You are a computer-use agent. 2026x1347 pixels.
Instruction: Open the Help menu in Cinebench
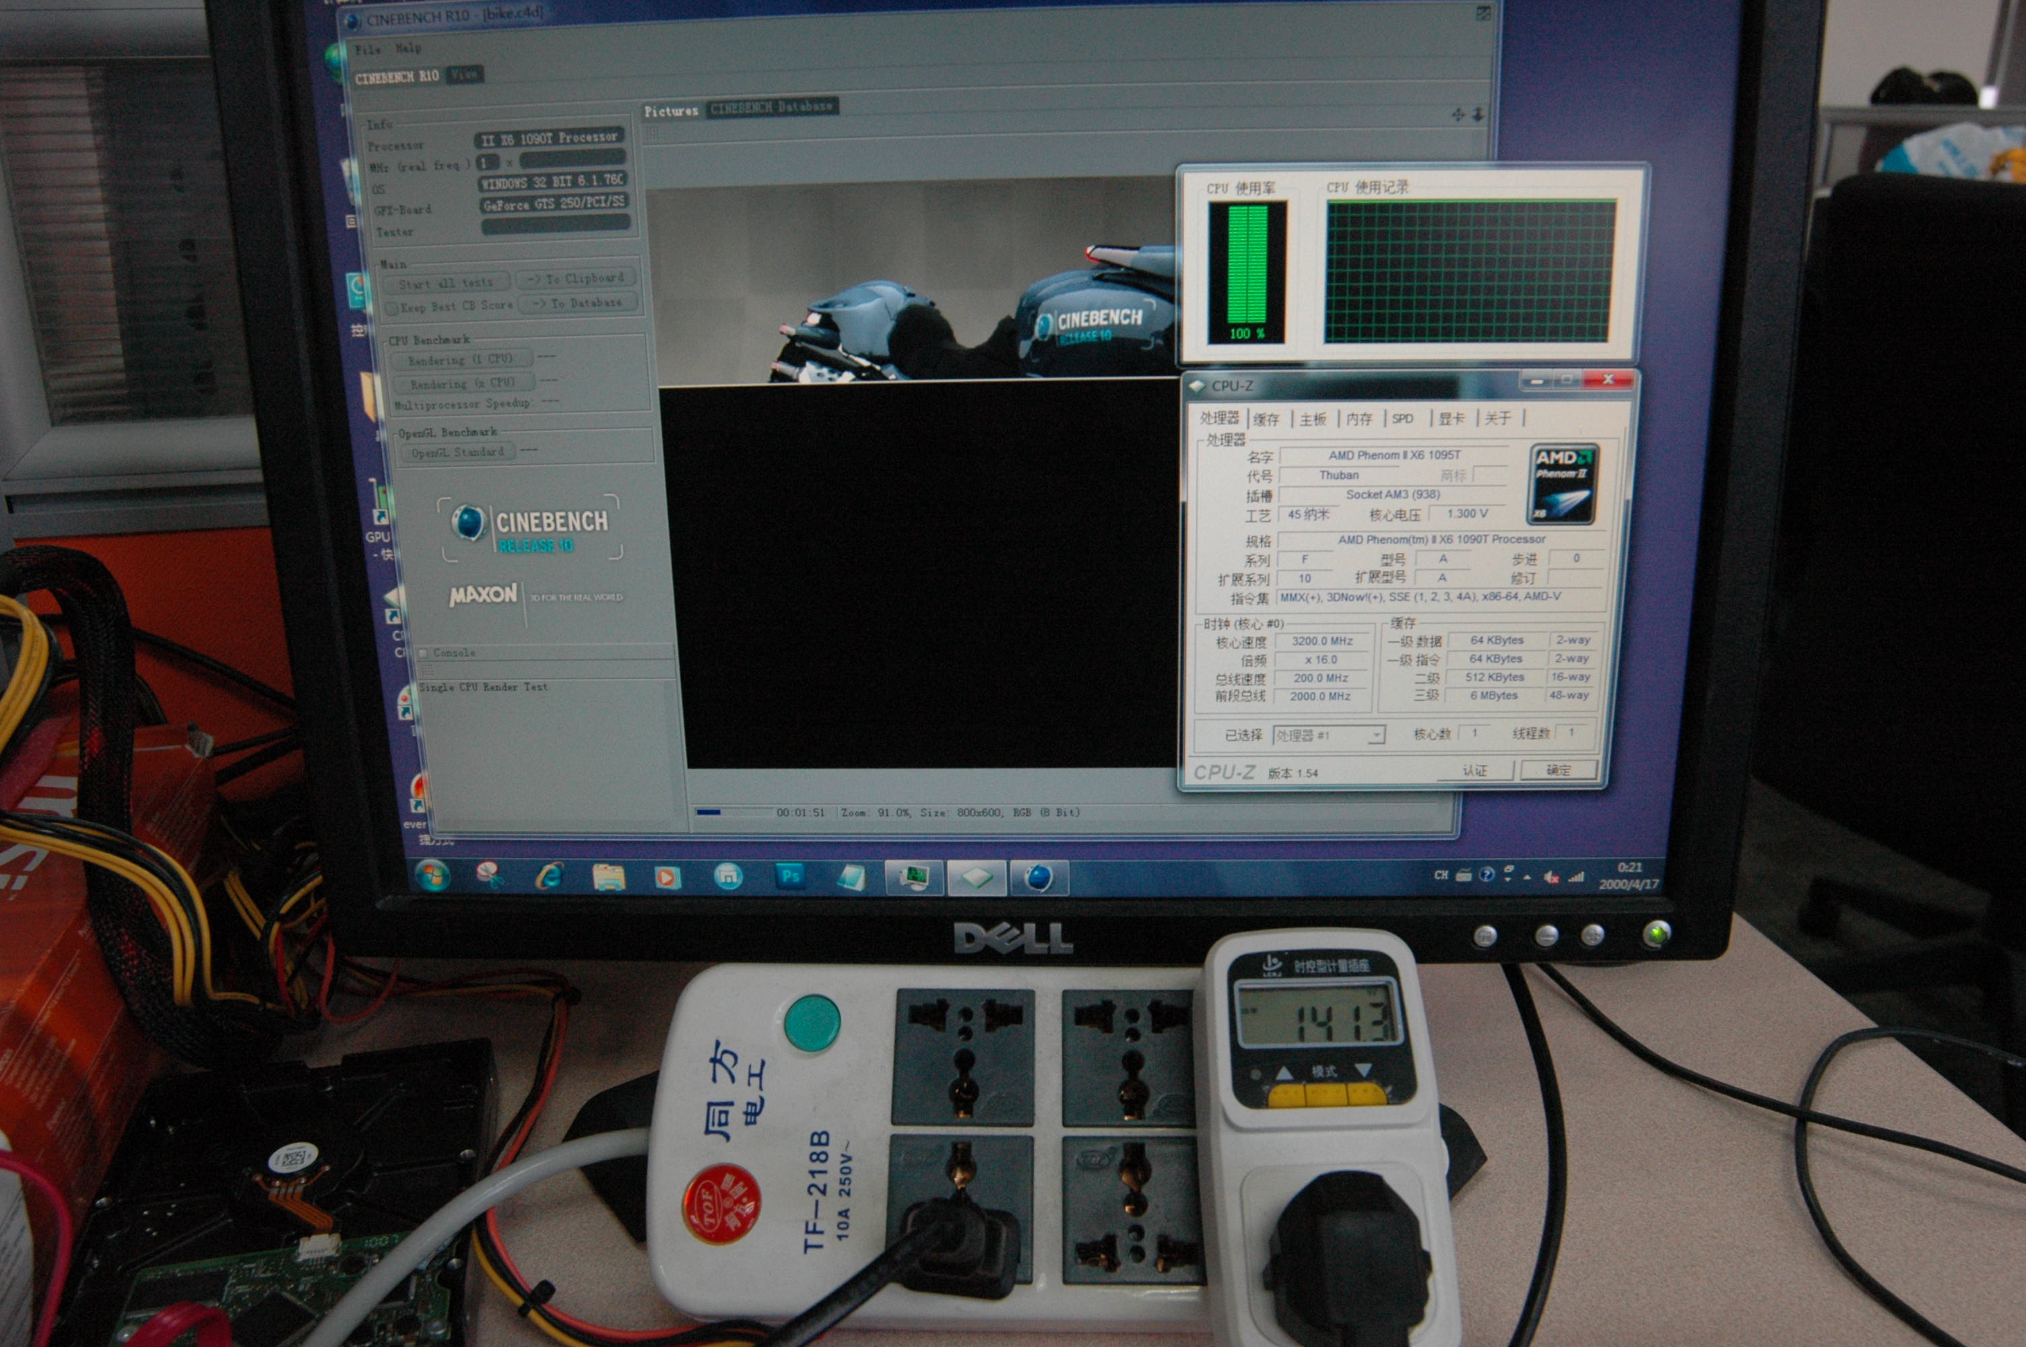pos(408,48)
